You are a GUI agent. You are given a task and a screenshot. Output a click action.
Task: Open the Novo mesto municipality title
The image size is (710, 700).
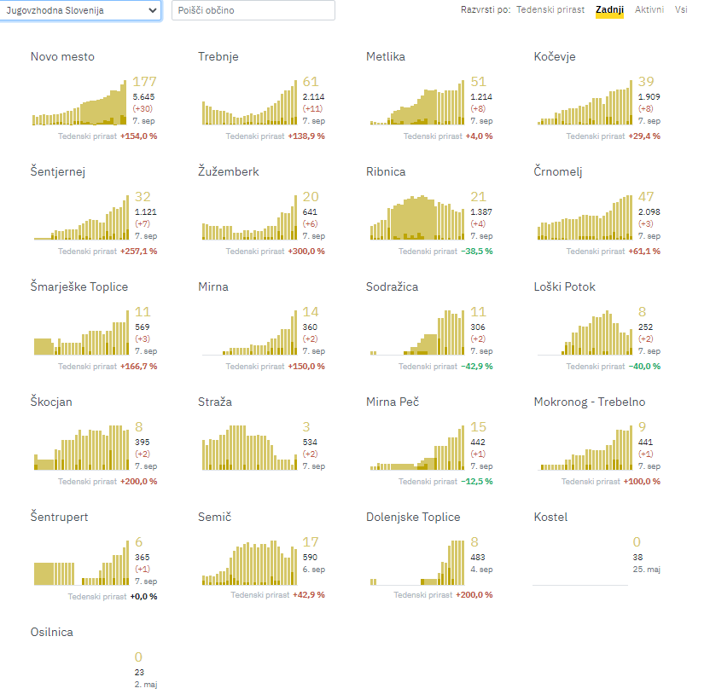[x=62, y=56]
